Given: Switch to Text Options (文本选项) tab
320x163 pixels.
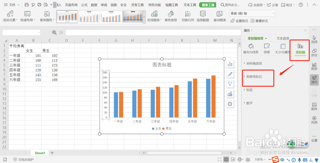Looking at the screenshot, I should 283,38.
